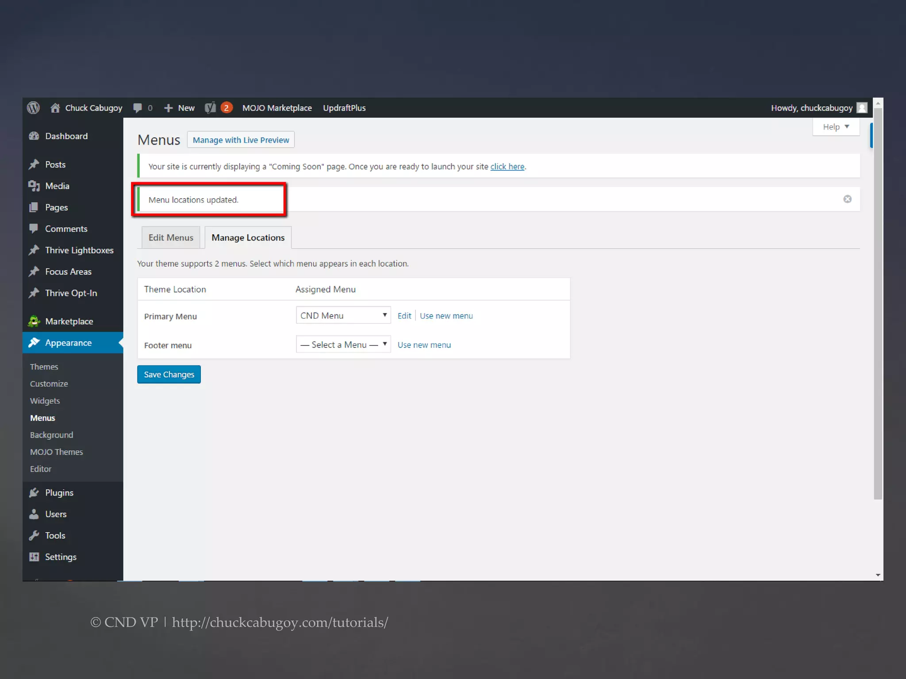906x679 pixels.
Task: Click the Comments icon in sidebar
Action: 34,229
